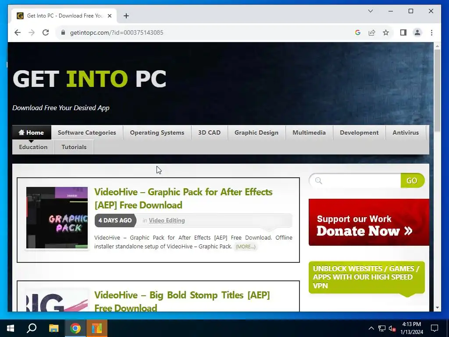Image resolution: width=449 pixels, height=337 pixels.
Task: Open VideoHive Graphic Pack article title
Action: [183, 198]
